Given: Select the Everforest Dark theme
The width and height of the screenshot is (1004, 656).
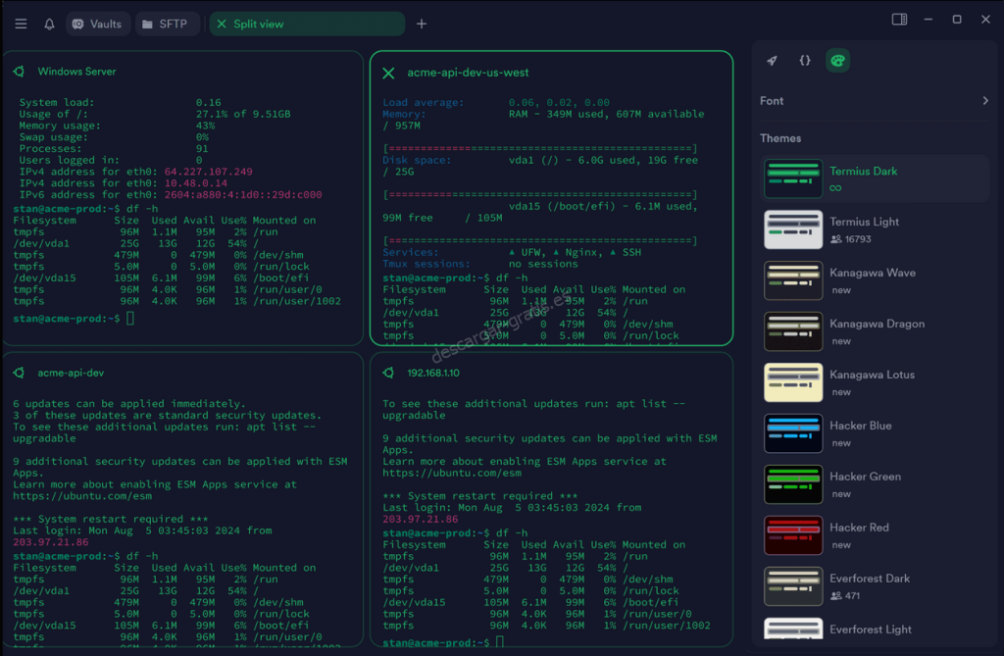Looking at the screenshot, I should click(x=871, y=585).
